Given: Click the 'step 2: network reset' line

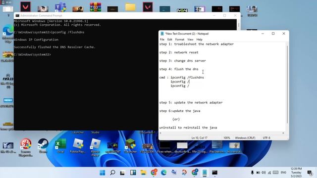Looking at the screenshot, I should pyautogui.click(x=179, y=52).
